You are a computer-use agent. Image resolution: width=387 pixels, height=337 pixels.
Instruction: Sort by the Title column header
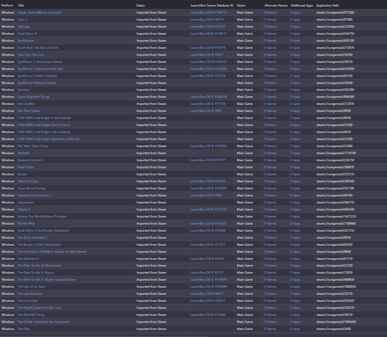pos(21,5)
